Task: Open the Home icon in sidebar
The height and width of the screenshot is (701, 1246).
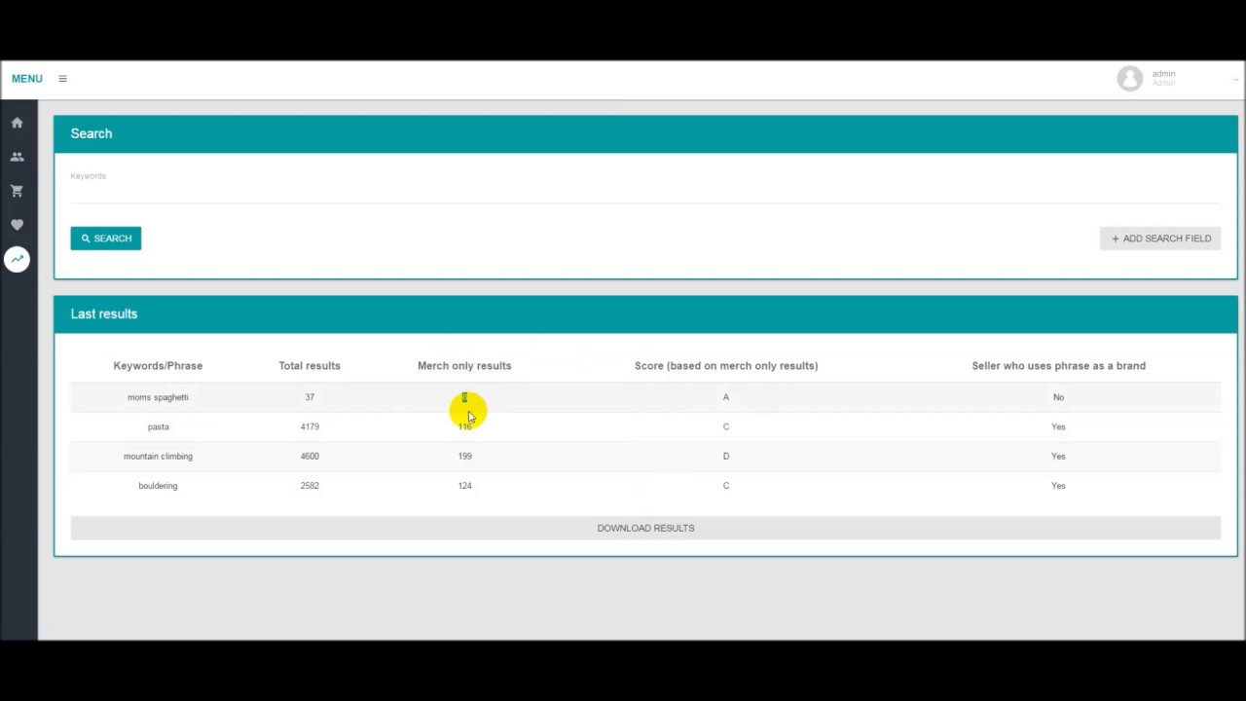Action: (x=17, y=123)
